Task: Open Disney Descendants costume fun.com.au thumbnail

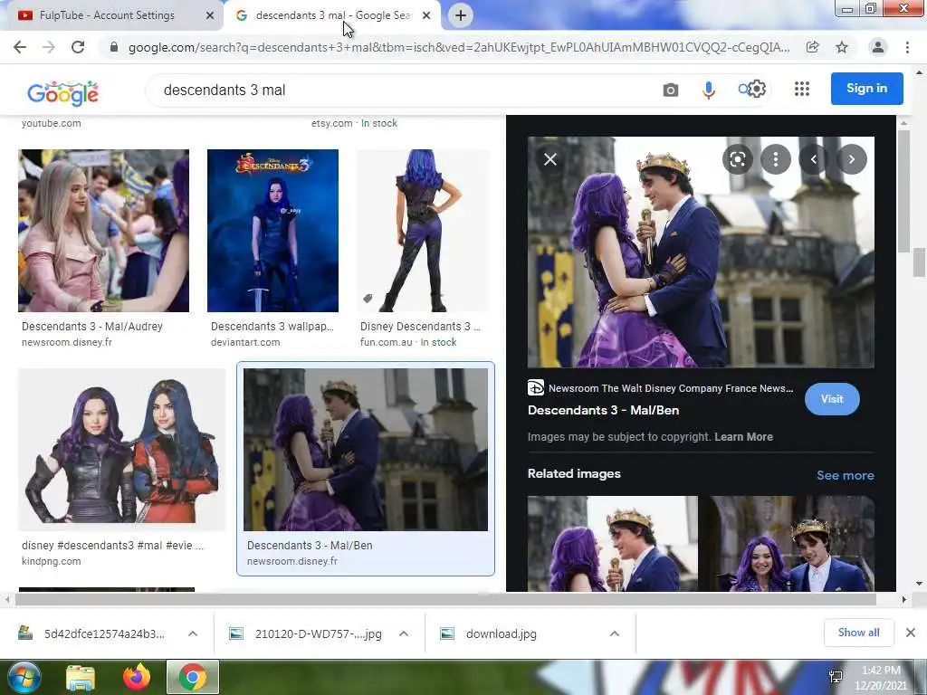Action: pyautogui.click(x=423, y=231)
